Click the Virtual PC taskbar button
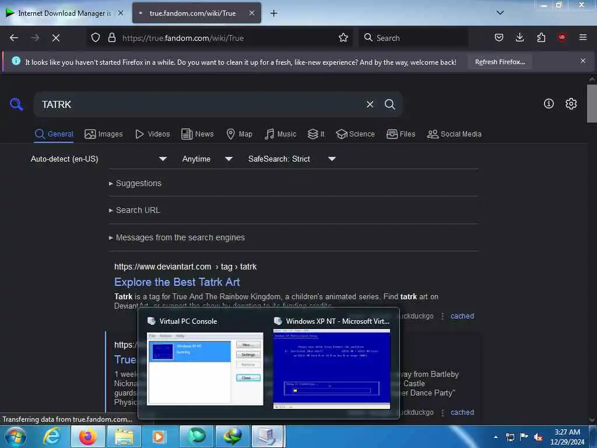Screen dimensions: 597x448 click(268, 436)
